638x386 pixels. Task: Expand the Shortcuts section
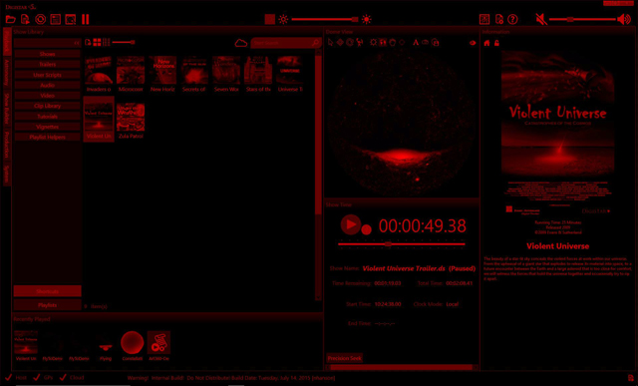[47, 291]
